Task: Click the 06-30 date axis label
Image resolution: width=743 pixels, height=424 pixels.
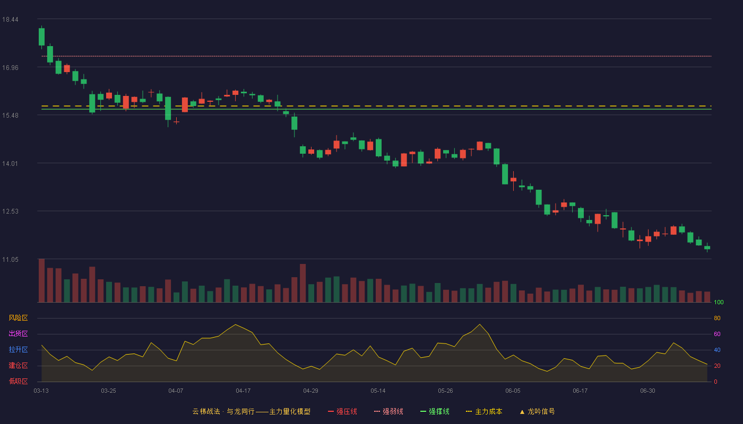Action: click(647, 391)
